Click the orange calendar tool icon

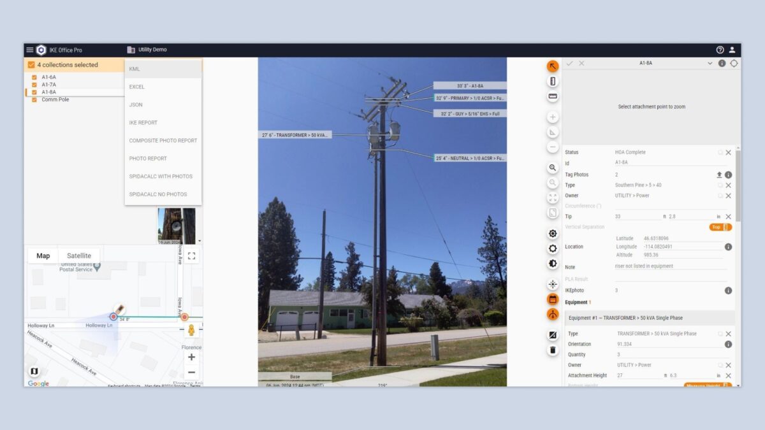(552, 299)
